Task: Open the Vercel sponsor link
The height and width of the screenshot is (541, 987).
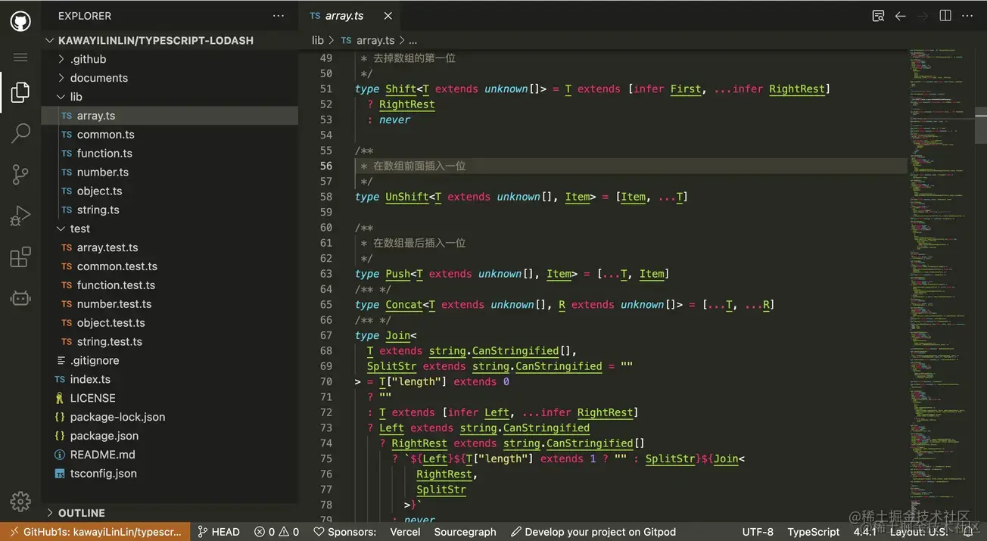Action: click(x=405, y=532)
